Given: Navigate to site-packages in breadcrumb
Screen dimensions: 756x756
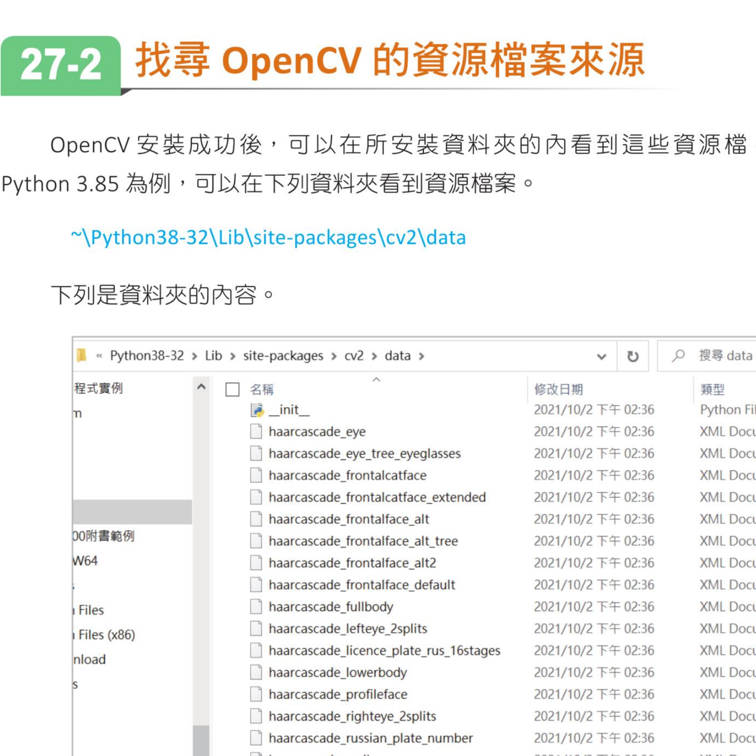Looking at the screenshot, I should click(x=283, y=356).
